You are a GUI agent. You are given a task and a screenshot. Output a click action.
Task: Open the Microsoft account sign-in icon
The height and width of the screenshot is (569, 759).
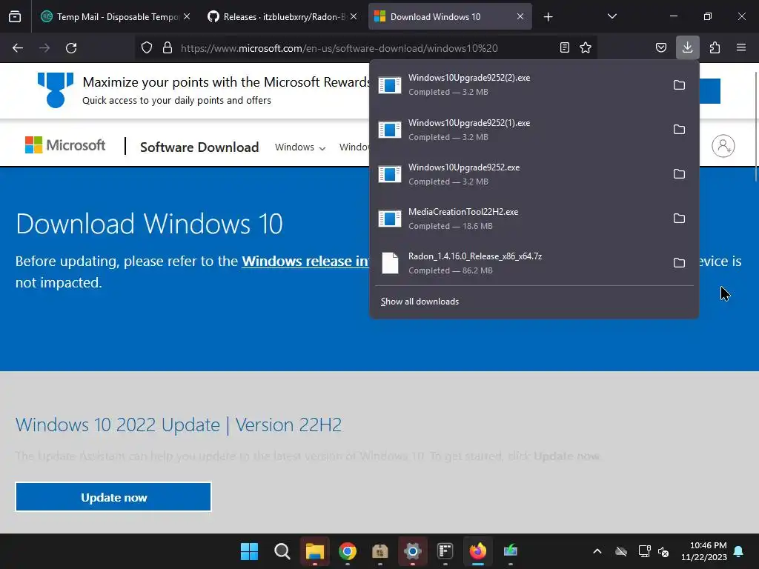click(x=723, y=146)
